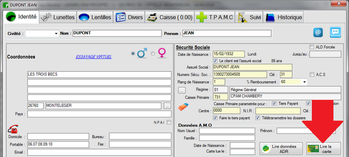Click the Email input field
Image resolution: width=349 pixels, height=157 pixels.
pyautogui.click(x=99, y=152)
